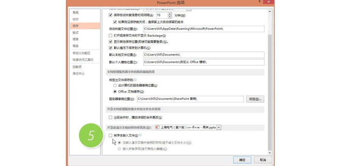
Task: Toggle 显示其他保存位置 checkbox
Action: tap(111, 42)
